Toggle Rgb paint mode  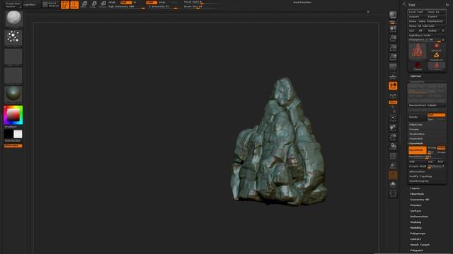click(126, 2)
